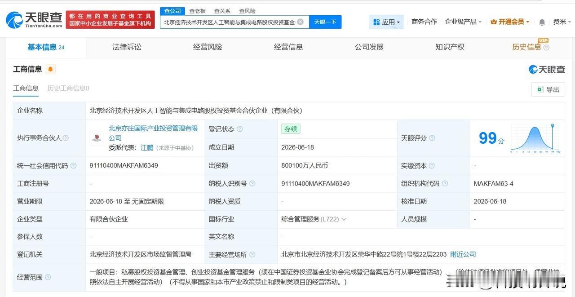Click the crown icon by 开通会员

click(494, 22)
